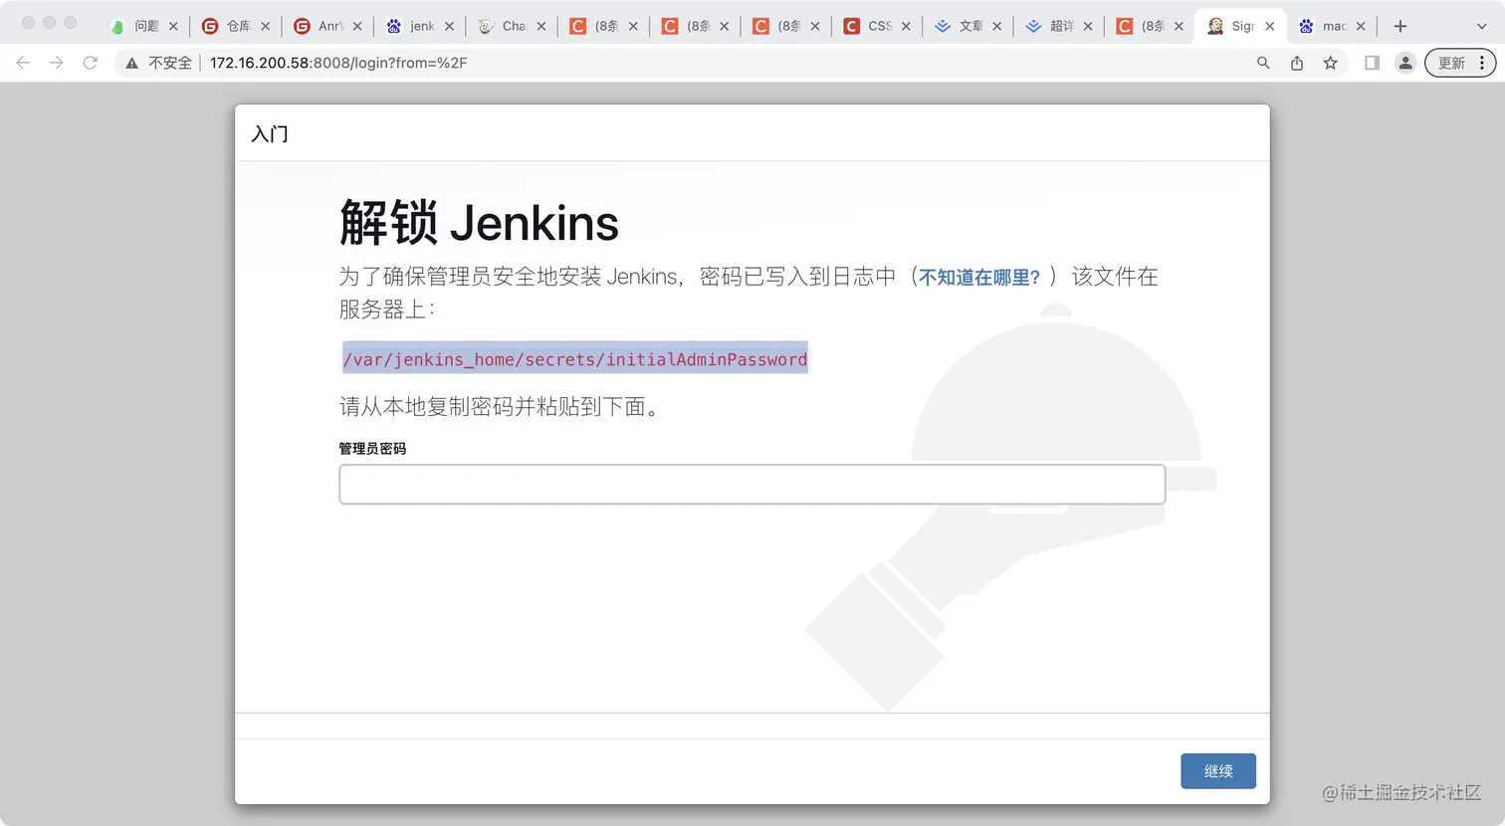Close the 文章 tab
This screenshot has height=826, width=1505.
click(996, 27)
